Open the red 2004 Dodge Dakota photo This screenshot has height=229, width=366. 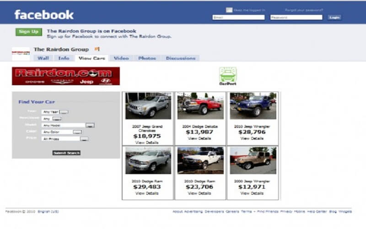(x=200, y=106)
